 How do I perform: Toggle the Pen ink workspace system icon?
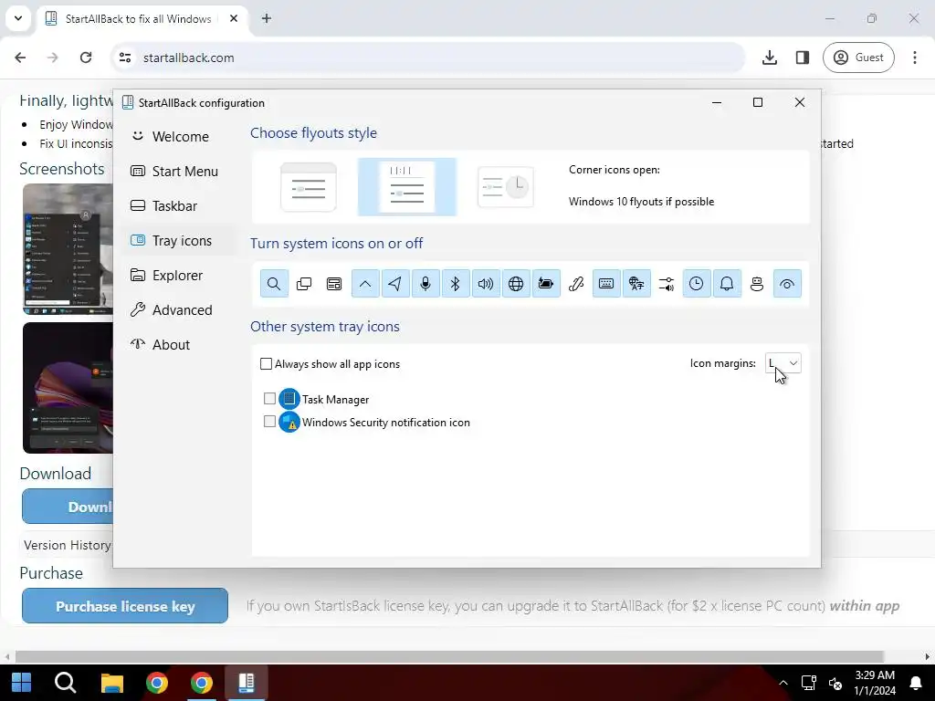coord(576,284)
